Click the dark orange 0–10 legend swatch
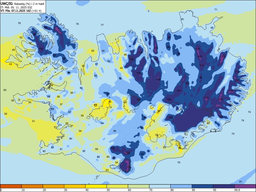 11,186
